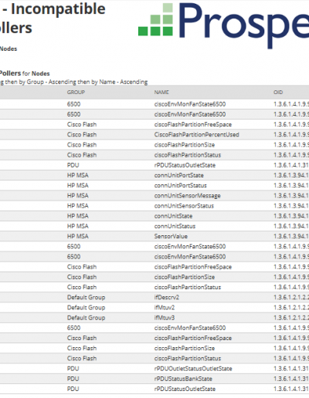The width and height of the screenshot is (309, 398).
Task: Click the OID value in the ifDescrv2 row
Action: [x=291, y=298]
